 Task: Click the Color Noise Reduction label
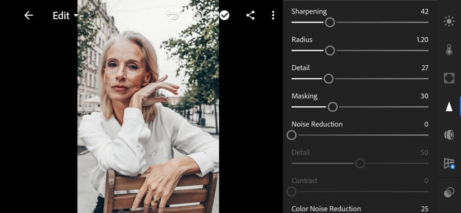point(326,209)
